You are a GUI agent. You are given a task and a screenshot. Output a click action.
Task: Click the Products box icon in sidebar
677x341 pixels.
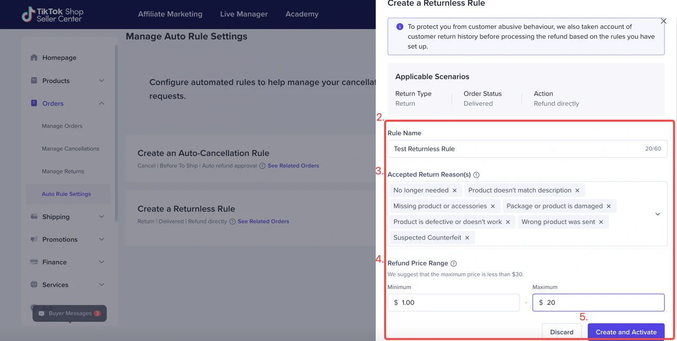pyautogui.click(x=34, y=80)
